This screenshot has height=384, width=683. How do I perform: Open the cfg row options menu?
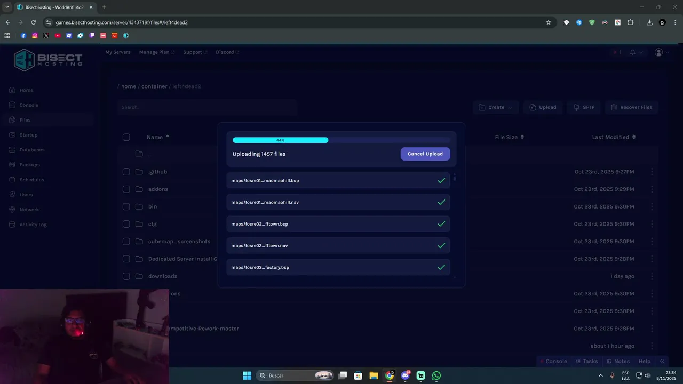[x=652, y=224]
